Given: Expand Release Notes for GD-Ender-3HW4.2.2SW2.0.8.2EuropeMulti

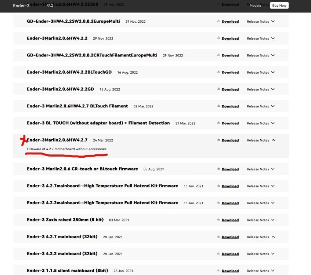Looking at the screenshot, I should tap(261, 21).
